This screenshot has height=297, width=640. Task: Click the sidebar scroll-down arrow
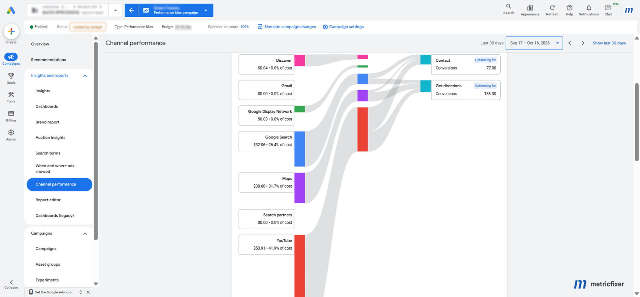(96, 284)
